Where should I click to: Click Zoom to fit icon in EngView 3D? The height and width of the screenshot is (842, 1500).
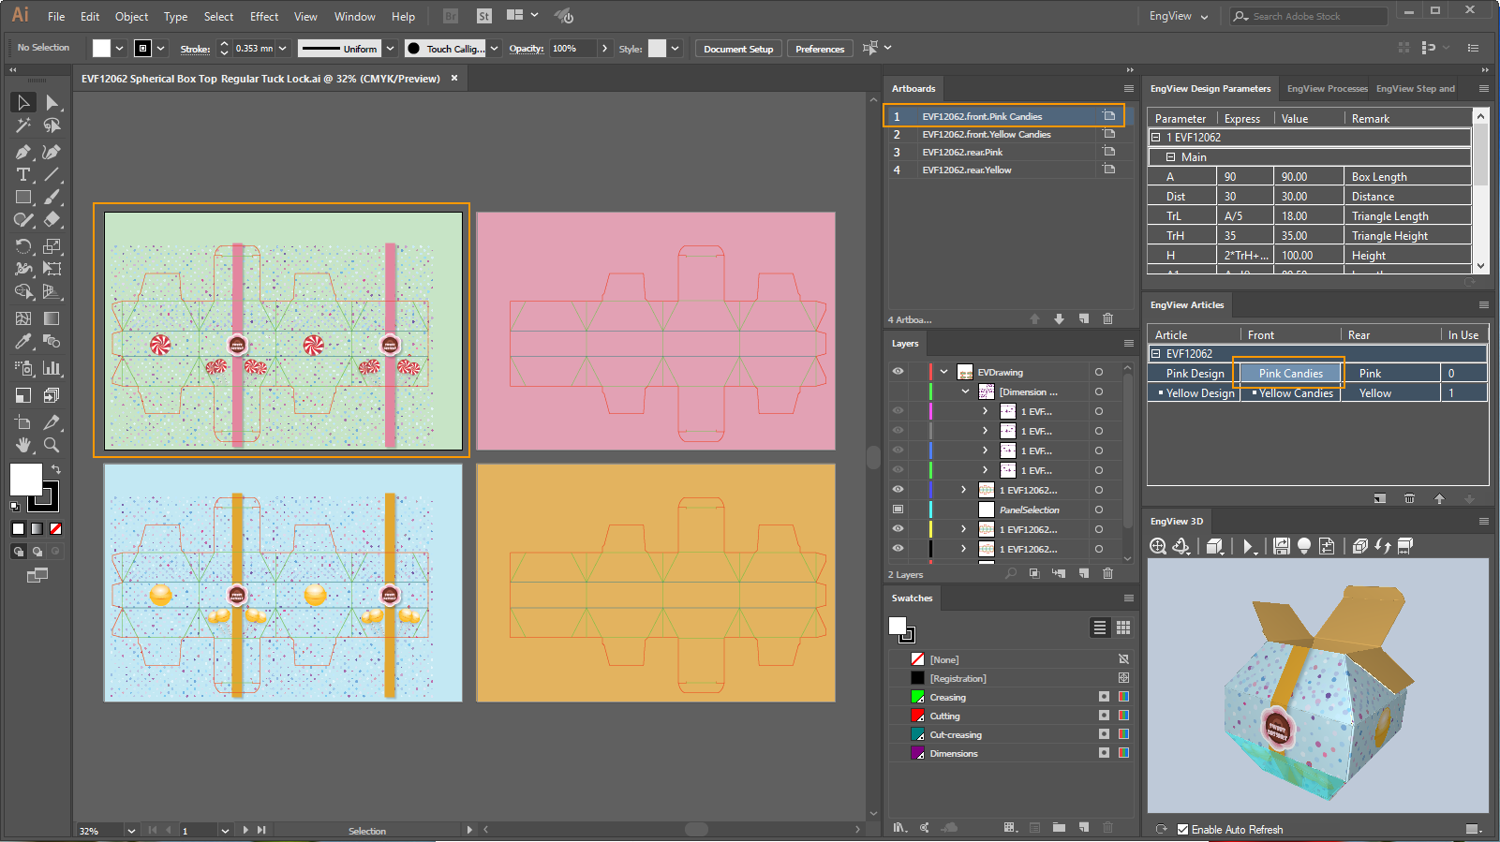1158,546
